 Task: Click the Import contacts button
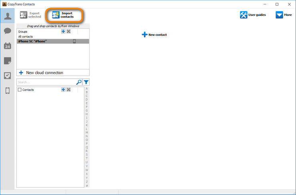point(64,15)
